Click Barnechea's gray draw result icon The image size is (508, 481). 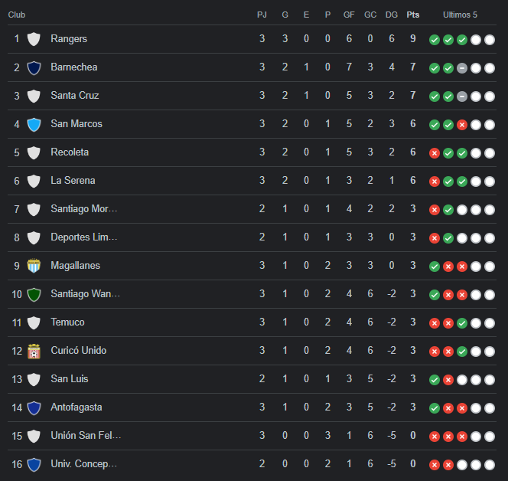pos(461,68)
